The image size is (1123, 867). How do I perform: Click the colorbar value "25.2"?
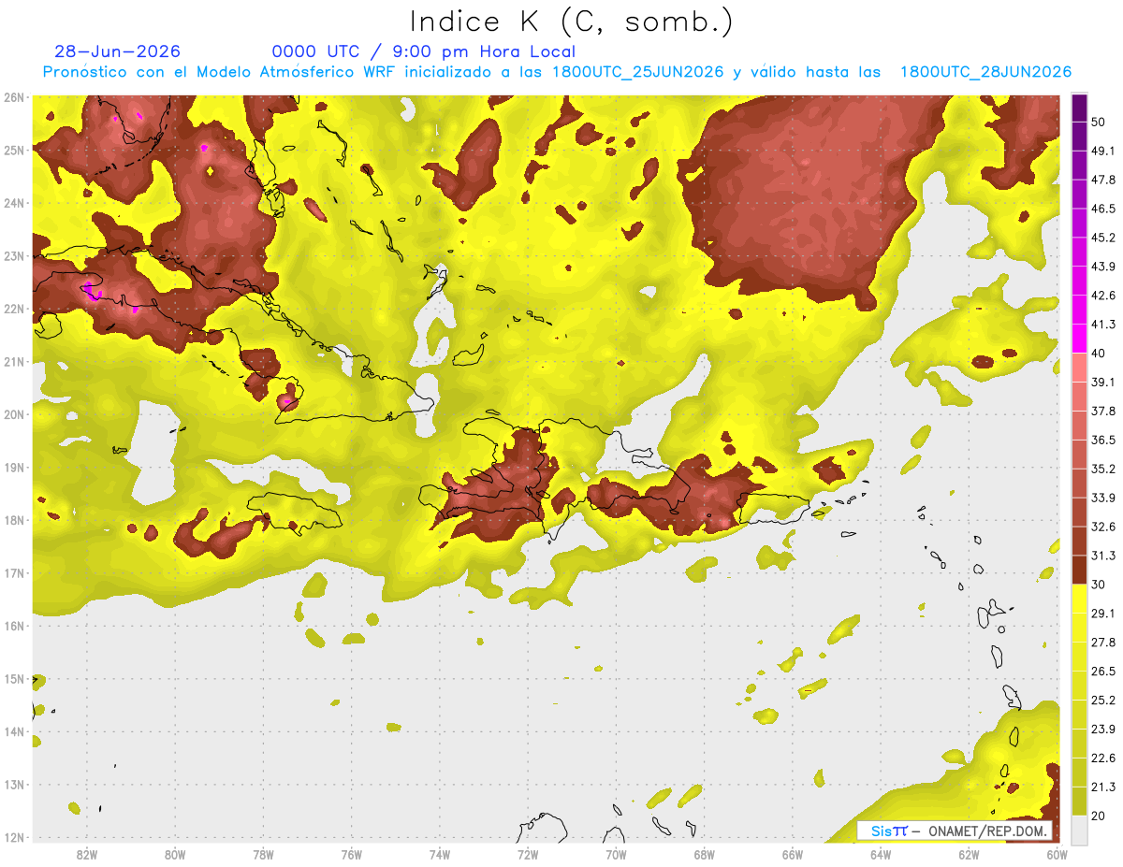1103,701
